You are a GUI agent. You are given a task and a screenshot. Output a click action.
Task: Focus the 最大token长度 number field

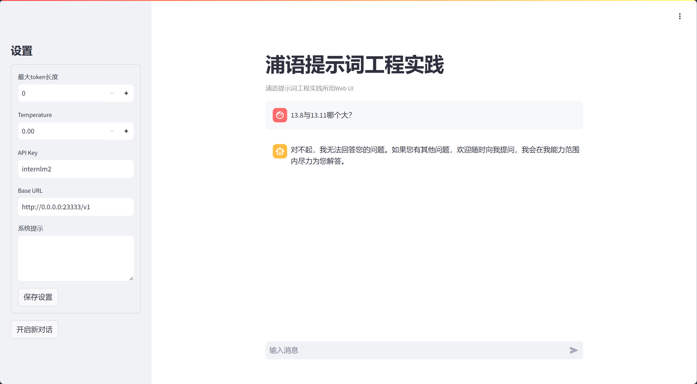pos(61,93)
